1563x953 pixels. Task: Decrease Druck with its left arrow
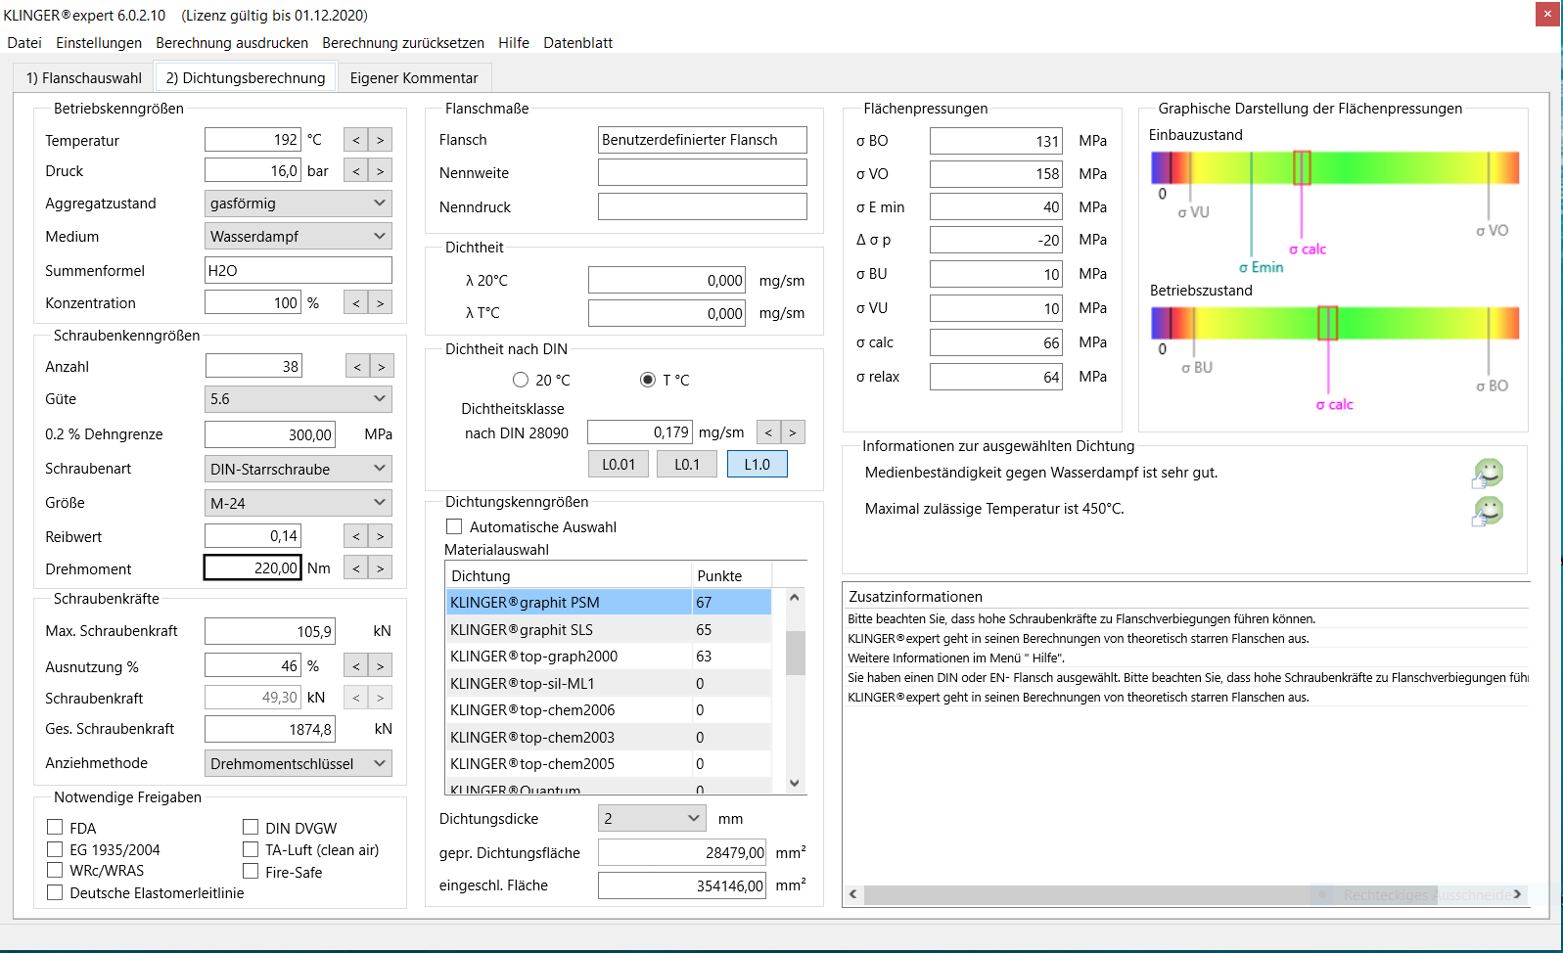click(356, 171)
